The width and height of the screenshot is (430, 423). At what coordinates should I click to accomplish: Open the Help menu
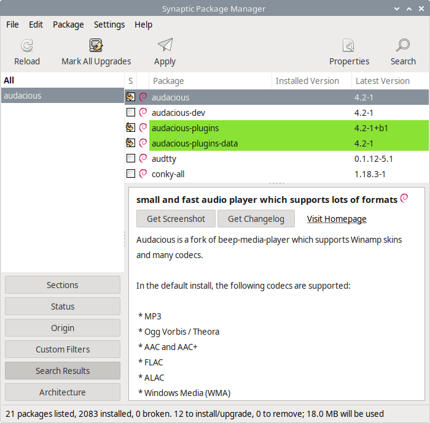pyautogui.click(x=143, y=25)
